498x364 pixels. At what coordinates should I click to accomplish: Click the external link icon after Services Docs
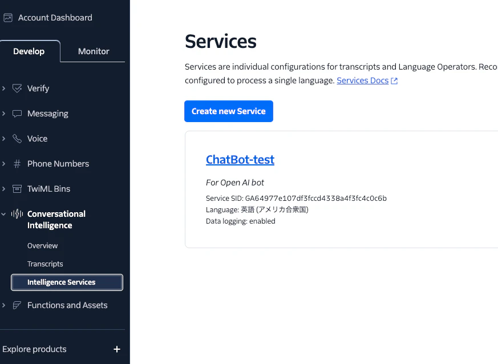tap(394, 80)
